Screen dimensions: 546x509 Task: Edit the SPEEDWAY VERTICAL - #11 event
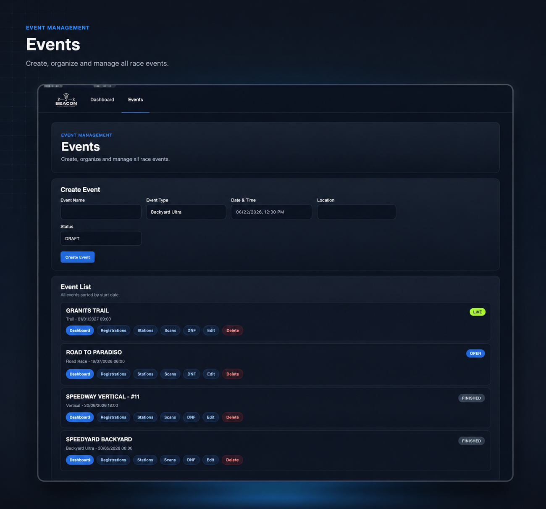(x=211, y=417)
